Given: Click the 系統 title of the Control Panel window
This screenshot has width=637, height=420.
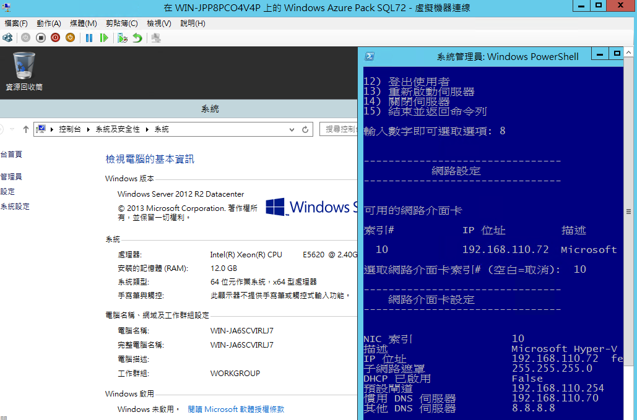Looking at the screenshot, I should (210, 109).
